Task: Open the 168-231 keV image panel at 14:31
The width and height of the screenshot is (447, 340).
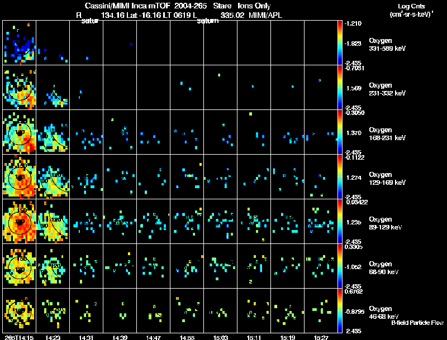Action: 87,132
